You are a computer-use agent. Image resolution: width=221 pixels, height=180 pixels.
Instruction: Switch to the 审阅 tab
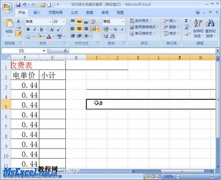pos(105,13)
